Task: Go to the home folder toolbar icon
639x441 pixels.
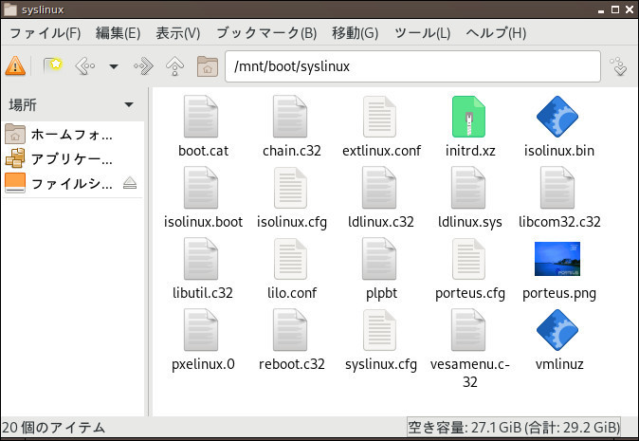Action: click(x=208, y=66)
